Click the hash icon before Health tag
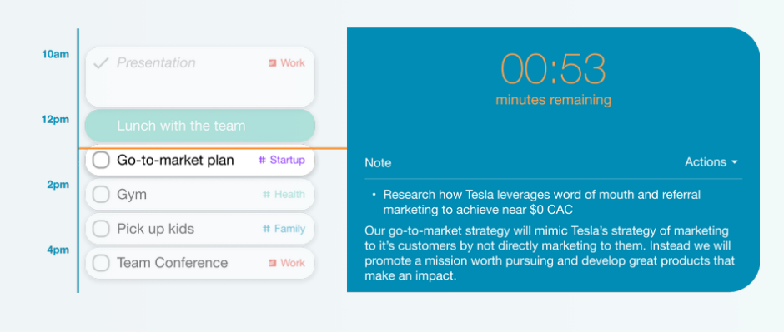This screenshot has height=332, width=784. pos(267,195)
